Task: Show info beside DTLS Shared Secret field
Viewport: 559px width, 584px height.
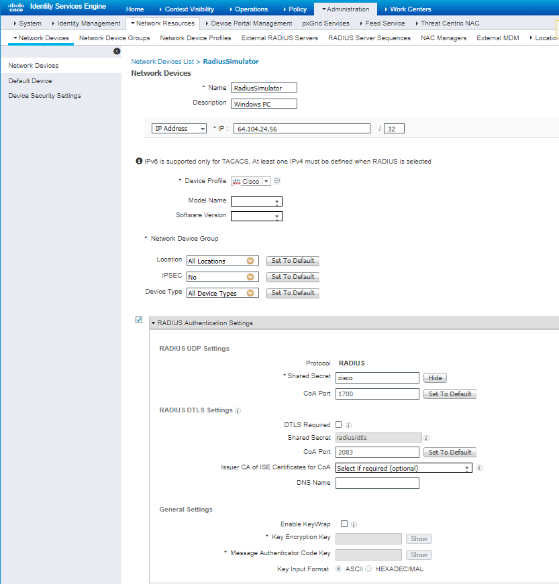Action: [x=426, y=438]
